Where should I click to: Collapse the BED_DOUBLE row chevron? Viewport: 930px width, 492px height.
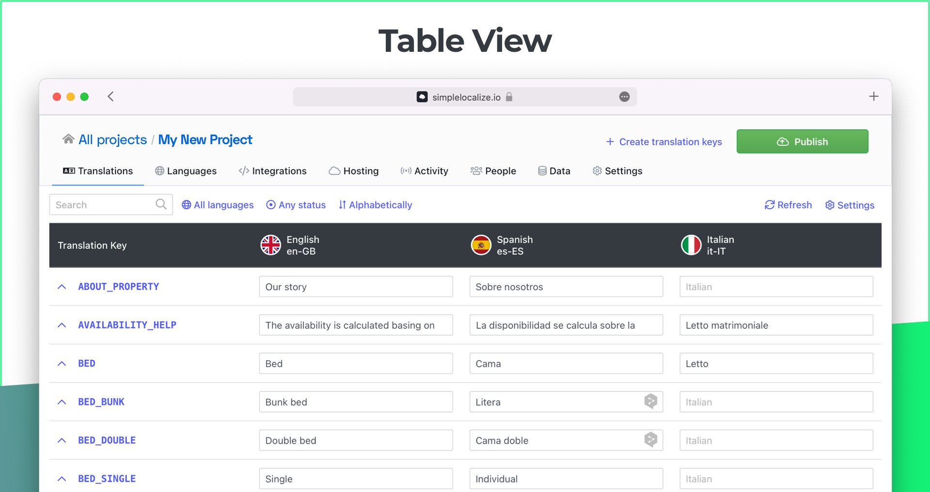pos(62,440)
